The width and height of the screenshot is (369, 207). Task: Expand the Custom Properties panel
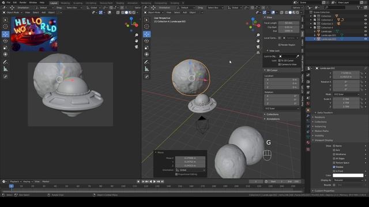(324, 191)
